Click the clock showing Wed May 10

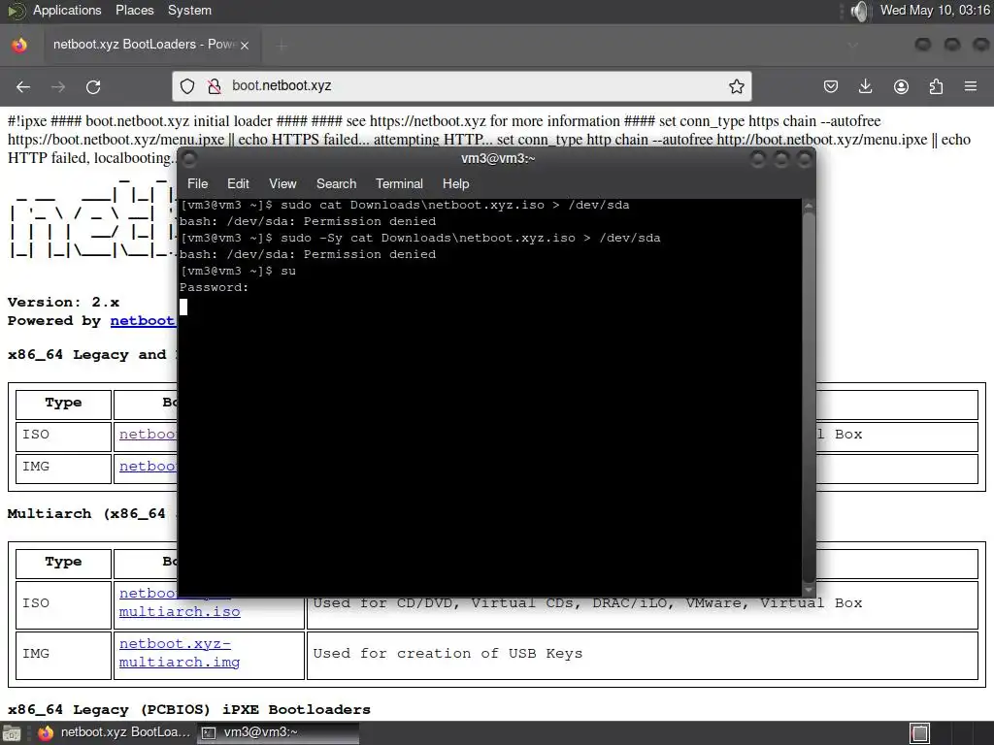click(x=935, y=10)
